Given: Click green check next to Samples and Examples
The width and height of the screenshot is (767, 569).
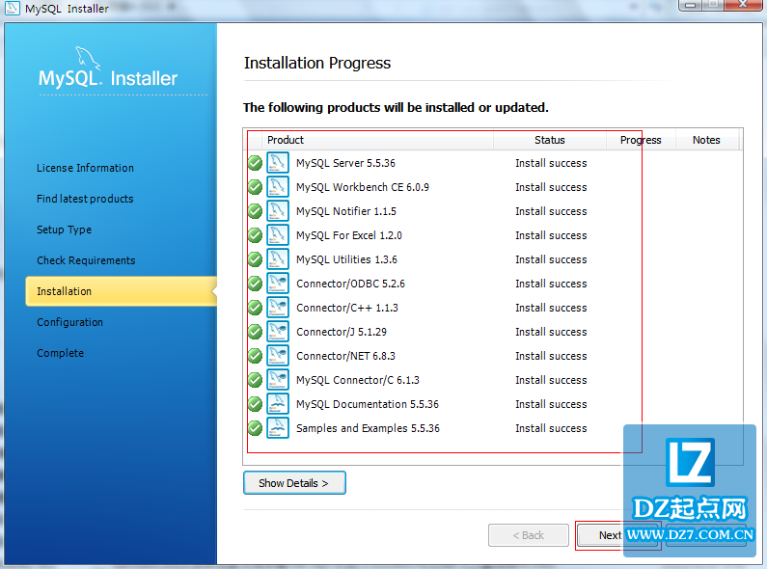Looking at the screenshot, I should pyautogui.click(x=255, y=428).
